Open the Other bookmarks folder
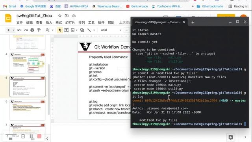The height and width of the screenshot is (142, 252). pos(210,6)
